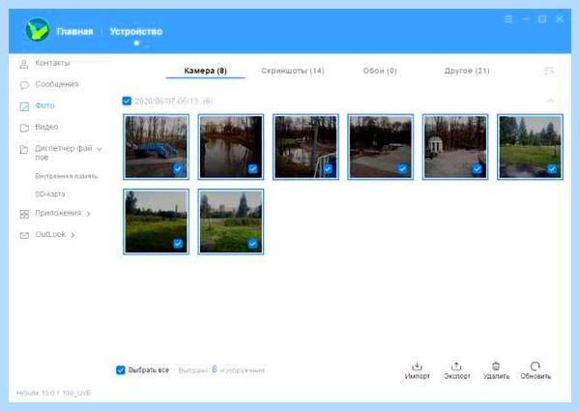The width and height of the screenshot is (580, 411).
Task: Open SD-карта storage
Action: click(x=50, y=193)
